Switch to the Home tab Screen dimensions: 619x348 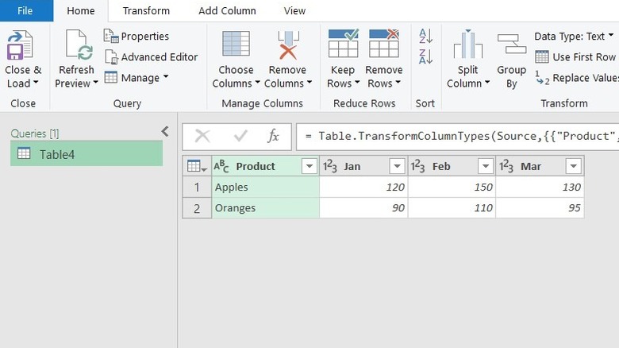80,10
